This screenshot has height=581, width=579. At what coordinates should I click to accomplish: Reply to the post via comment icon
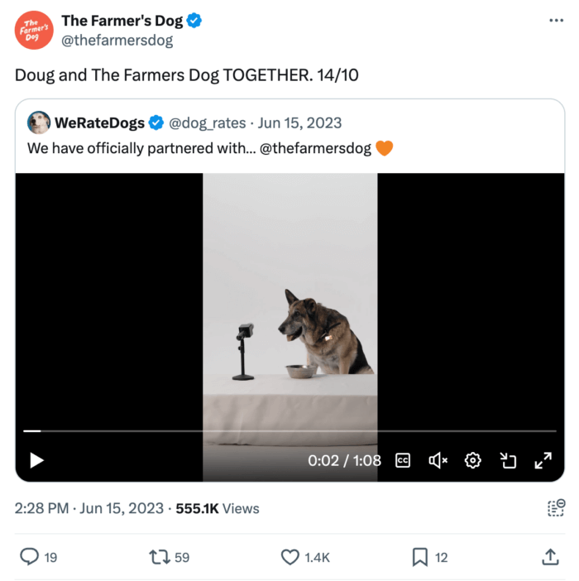tap(30, 557)
